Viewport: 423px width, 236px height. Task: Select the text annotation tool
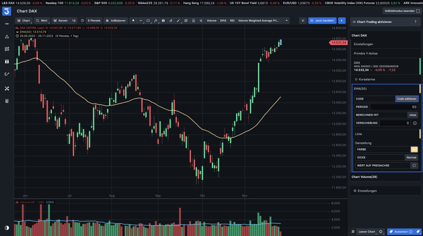163,20
